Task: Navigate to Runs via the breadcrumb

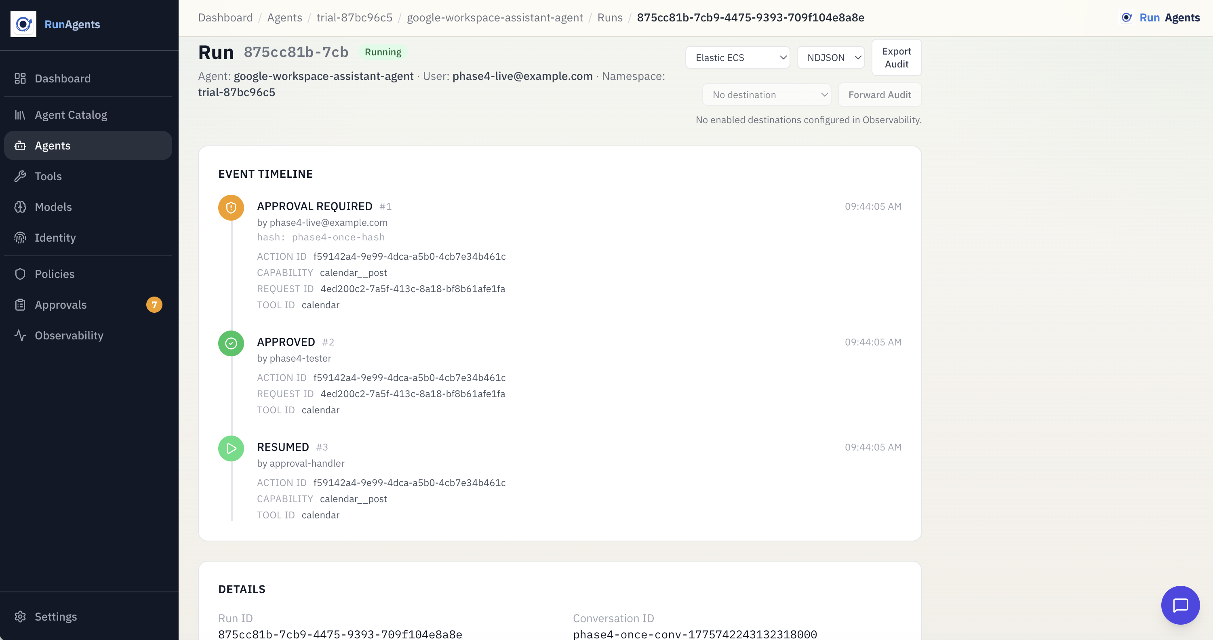Action: coord(610,17)
